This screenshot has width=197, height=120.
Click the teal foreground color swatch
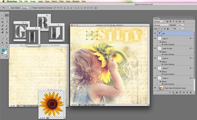[x=3, y=50]
